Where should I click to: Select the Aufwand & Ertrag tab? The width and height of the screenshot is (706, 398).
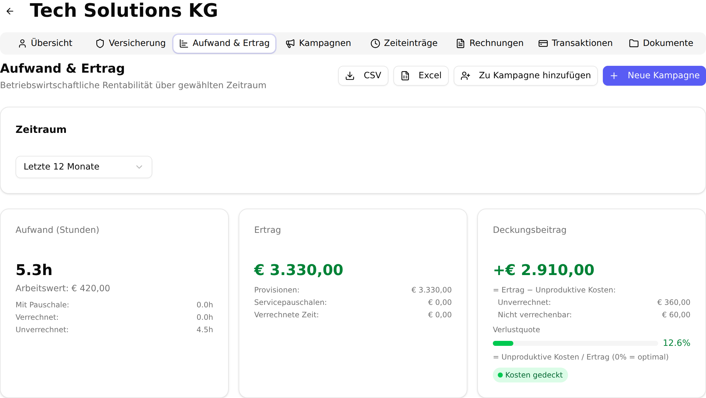[224, 43]
